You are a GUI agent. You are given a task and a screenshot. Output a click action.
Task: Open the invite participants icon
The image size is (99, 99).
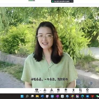tap(45, 90)
